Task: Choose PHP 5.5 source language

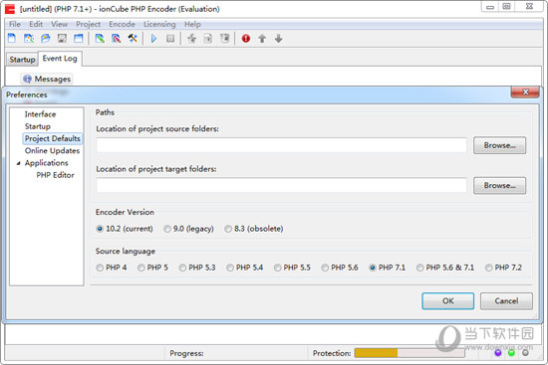Action: coord(292,268)
